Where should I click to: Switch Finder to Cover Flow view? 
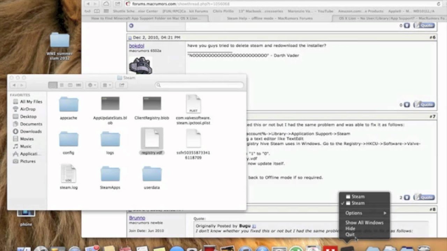[x=79, y=85]
